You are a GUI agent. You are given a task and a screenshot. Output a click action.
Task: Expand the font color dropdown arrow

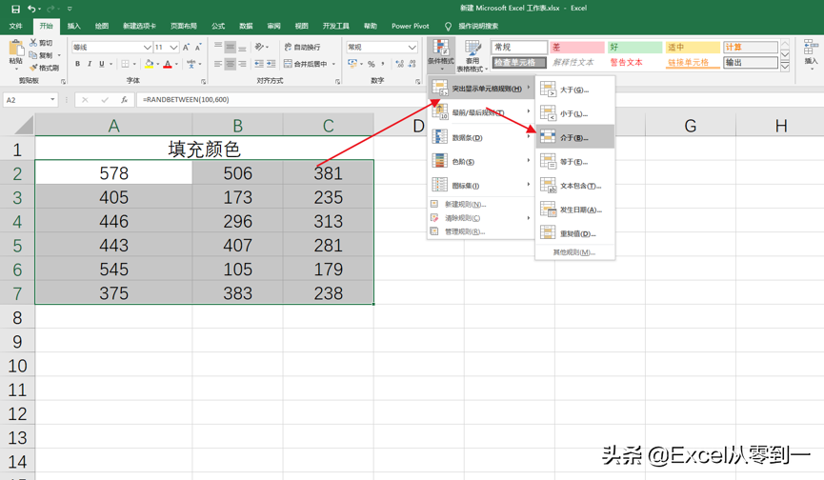[x=176, y=64]
